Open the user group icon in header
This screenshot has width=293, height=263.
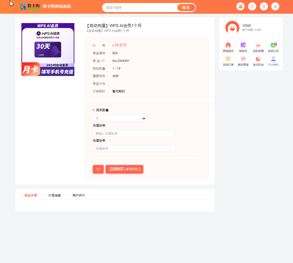240,7
